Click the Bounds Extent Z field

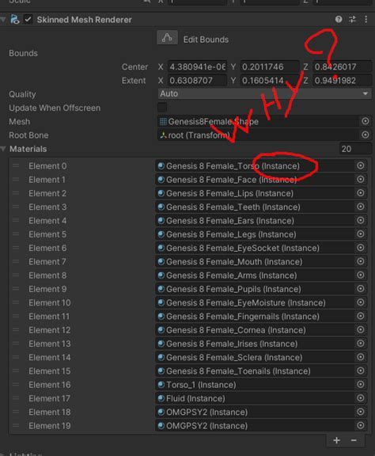coord(342,81)
